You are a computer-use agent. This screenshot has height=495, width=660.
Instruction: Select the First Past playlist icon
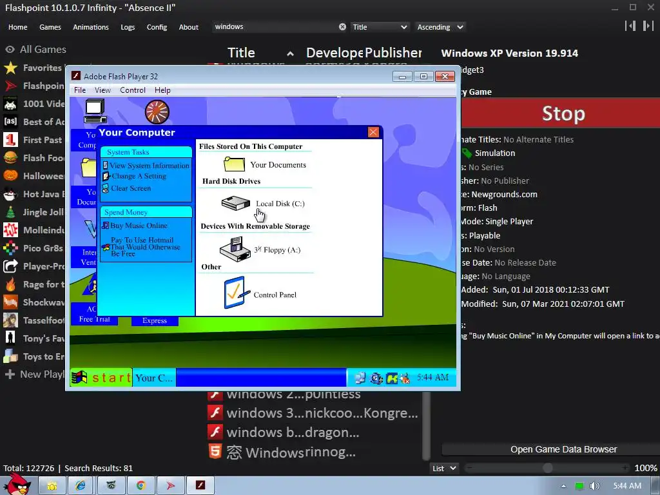click(10, 140)
